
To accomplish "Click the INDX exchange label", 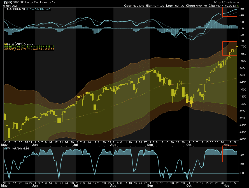I will click(52, 3).
